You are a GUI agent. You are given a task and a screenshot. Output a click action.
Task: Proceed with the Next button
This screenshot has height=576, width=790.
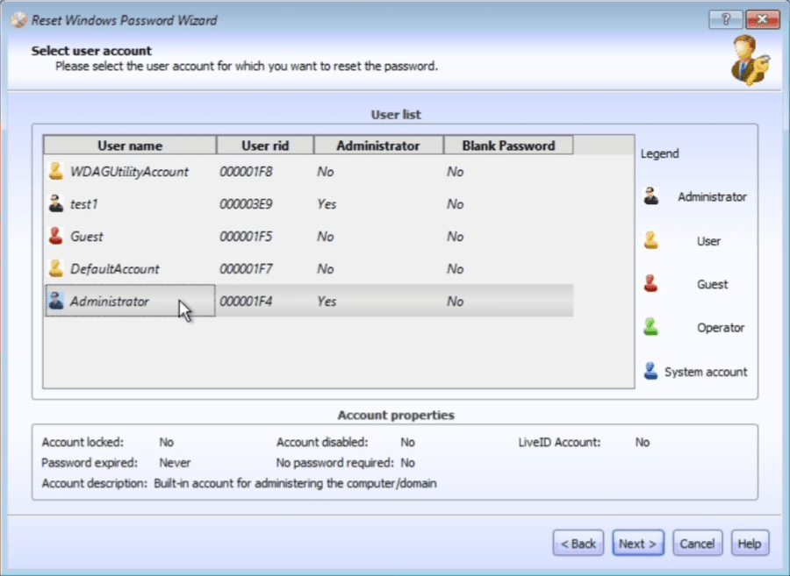click(638, 544)
